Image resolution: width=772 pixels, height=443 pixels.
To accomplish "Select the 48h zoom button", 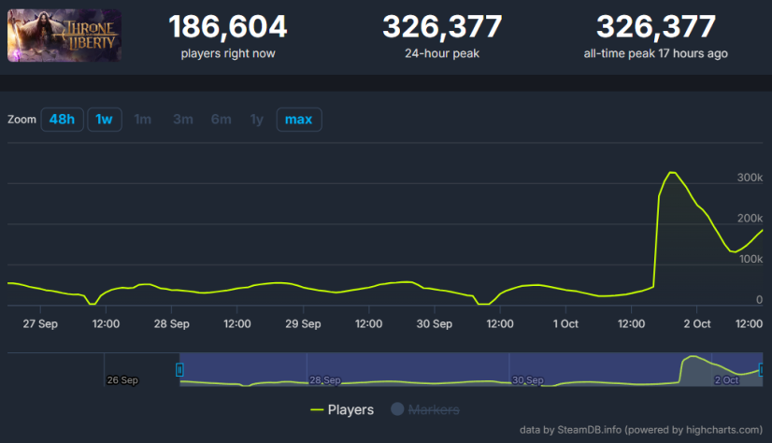I will coord(62,120).
